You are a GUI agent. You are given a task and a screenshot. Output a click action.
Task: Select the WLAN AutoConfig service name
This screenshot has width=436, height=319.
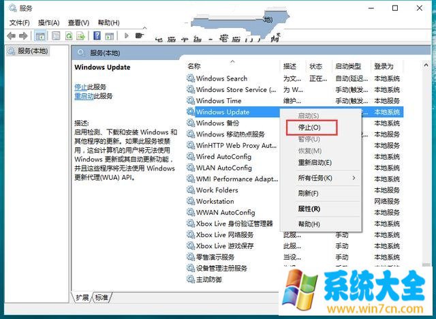[224, 168]
